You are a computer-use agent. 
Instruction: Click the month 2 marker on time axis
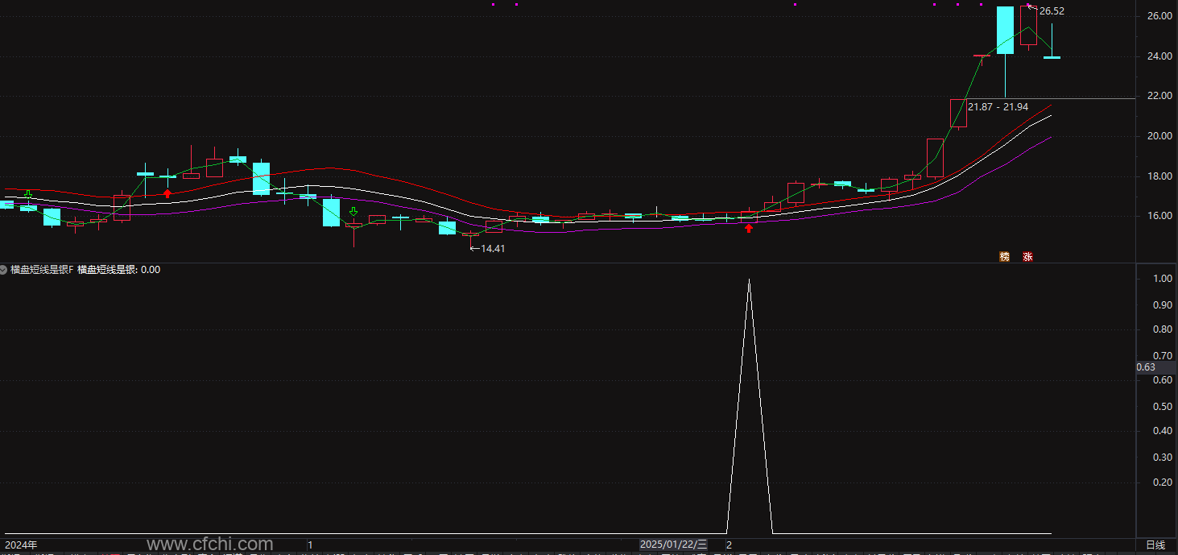729,545
